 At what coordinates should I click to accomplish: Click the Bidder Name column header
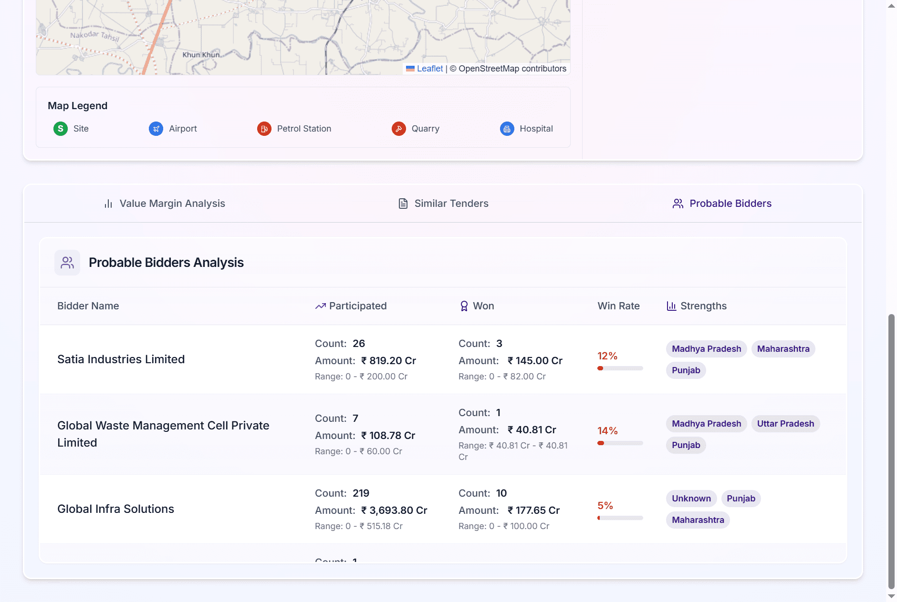point(88,306)
